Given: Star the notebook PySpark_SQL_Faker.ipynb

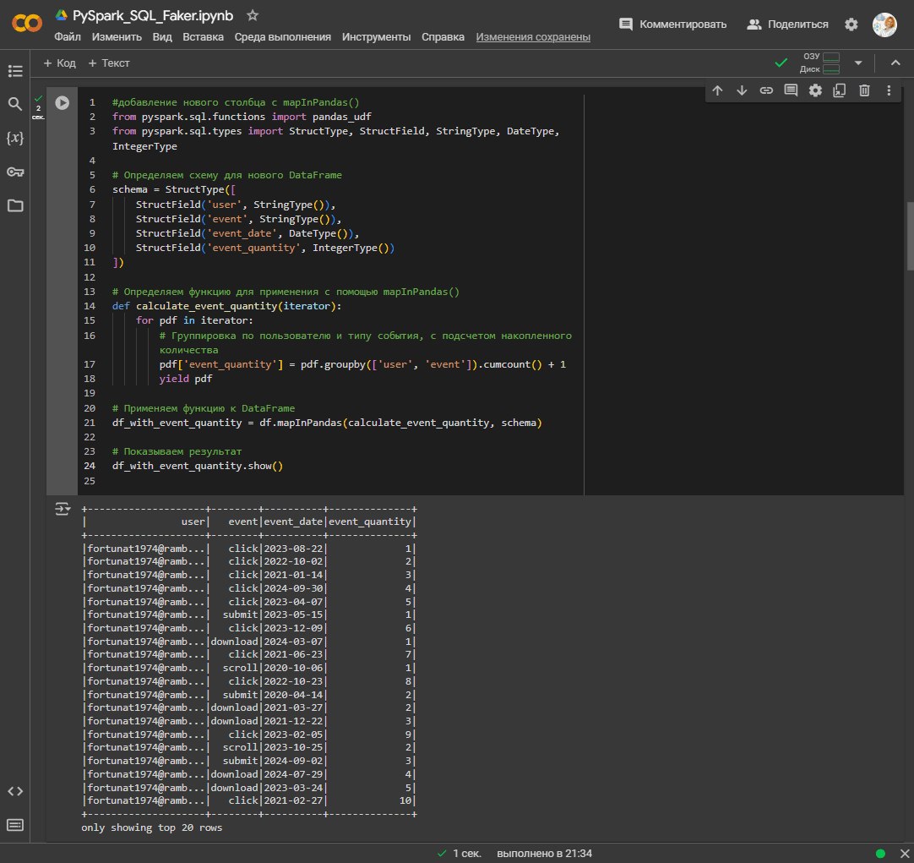Looking at the screenshot, I should [253, 16].
